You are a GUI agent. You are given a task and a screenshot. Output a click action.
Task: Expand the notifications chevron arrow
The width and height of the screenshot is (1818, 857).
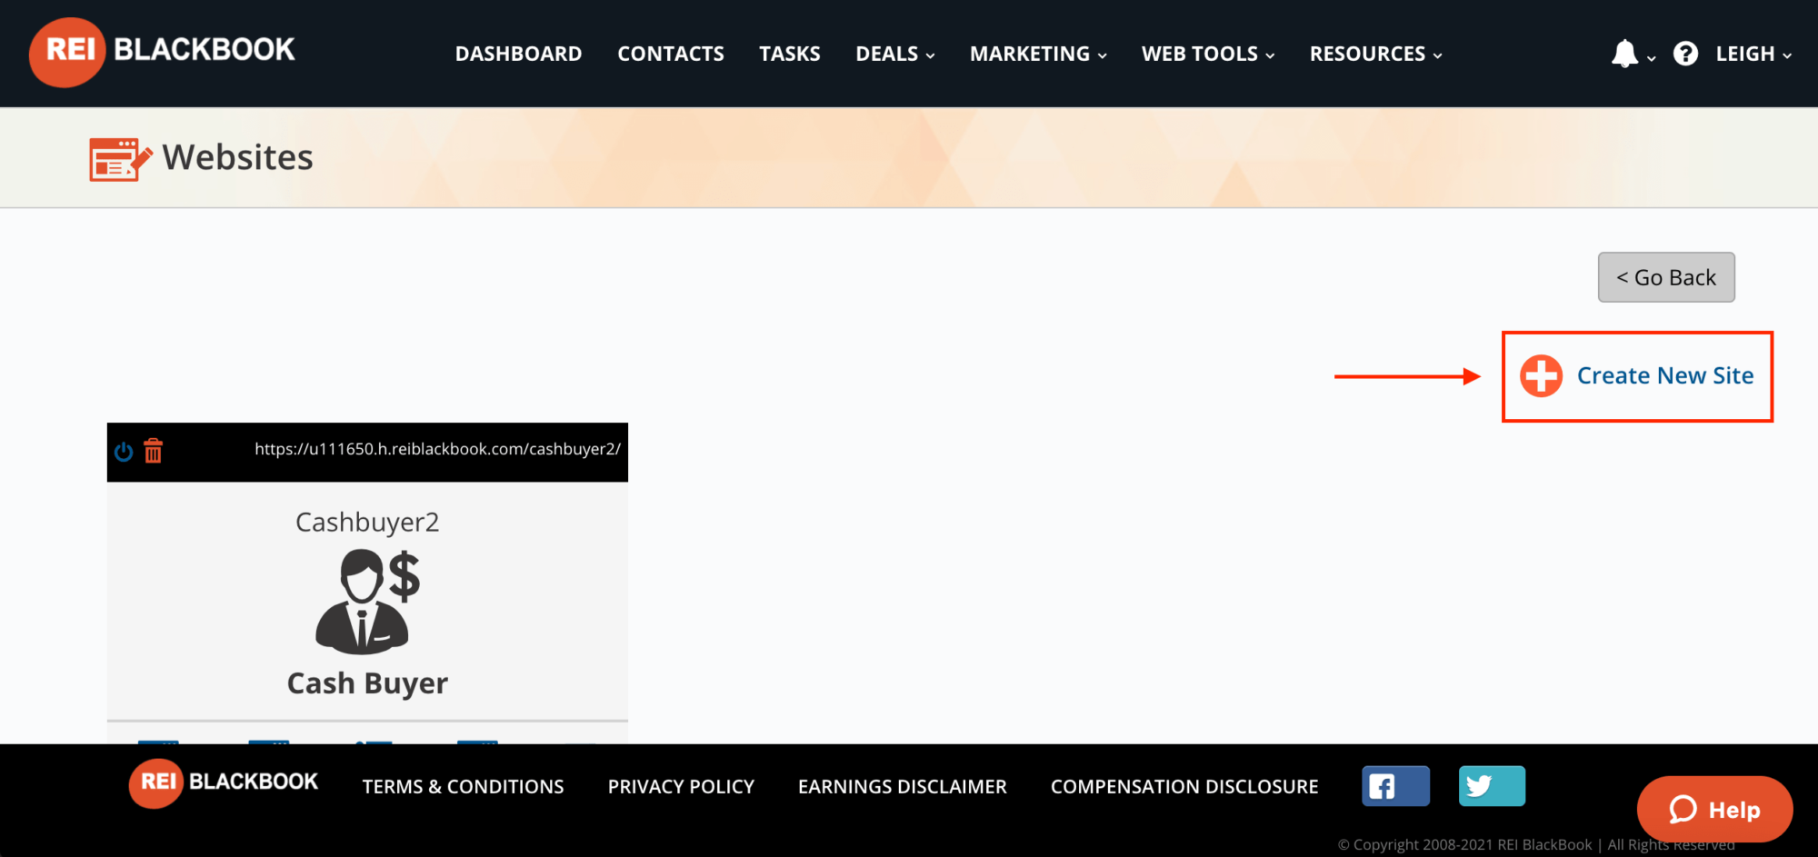1652,58
